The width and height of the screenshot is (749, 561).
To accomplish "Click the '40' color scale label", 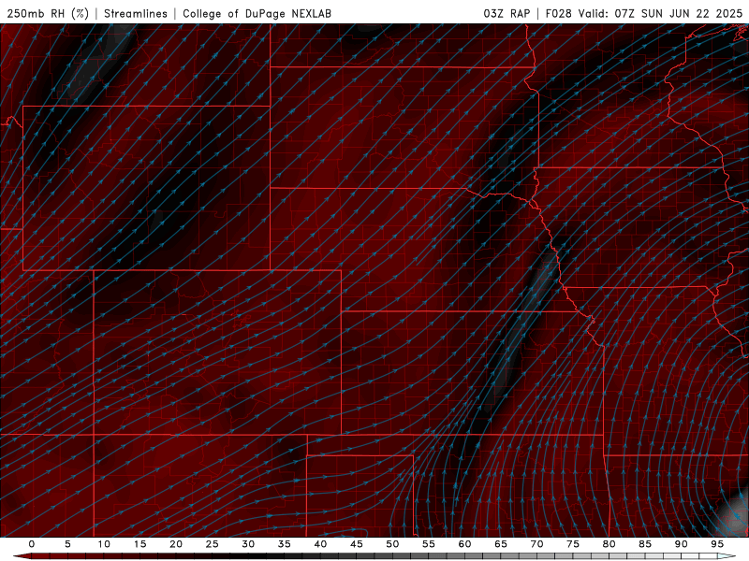I will pos(320,544).
